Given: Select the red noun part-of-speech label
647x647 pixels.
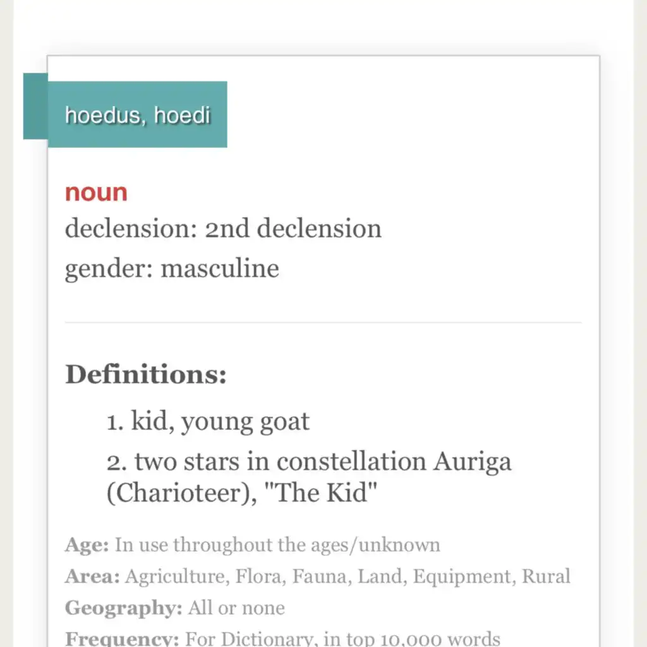Looking at the screenshot, I should point(96,192).
